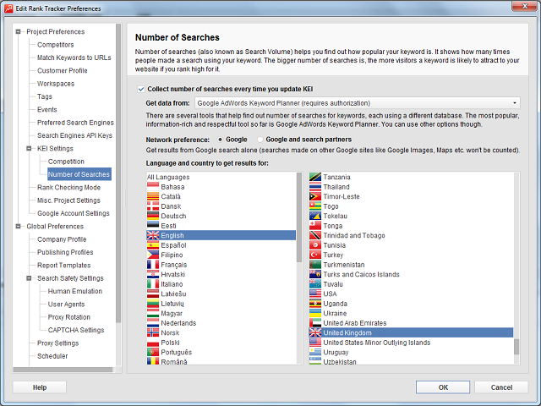This screenshot has width=541, height=406.
Task: Select the Google network preference radio
Action: point(220,140)
